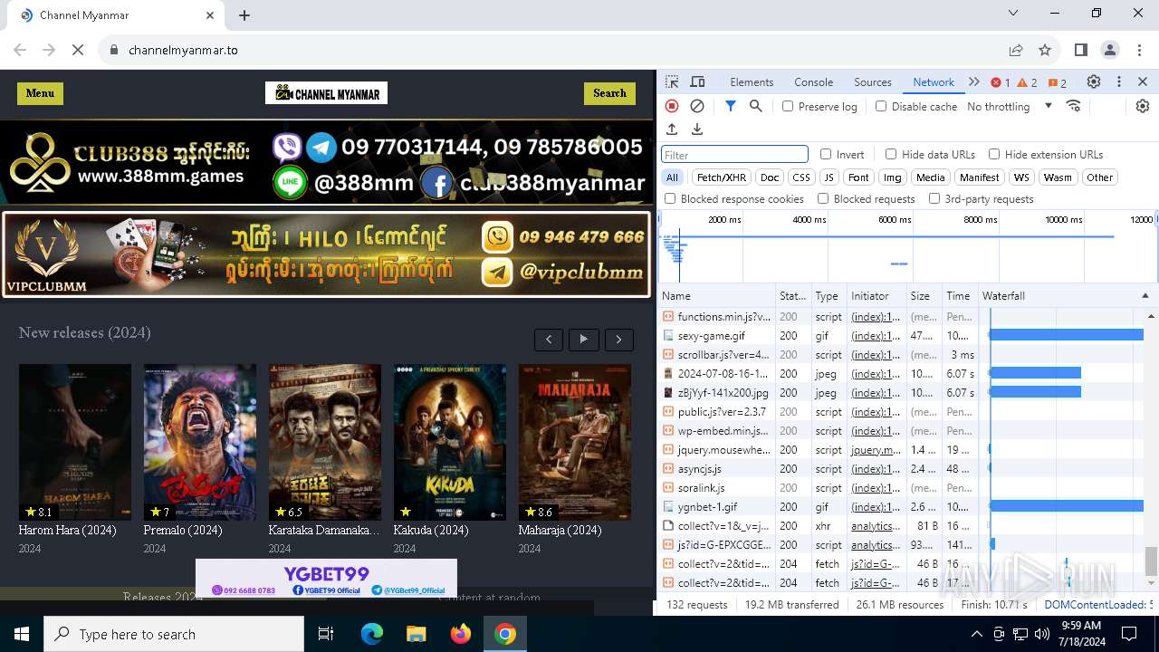Stop loading the page
The image size is (1159, 652).
[78, 50]
